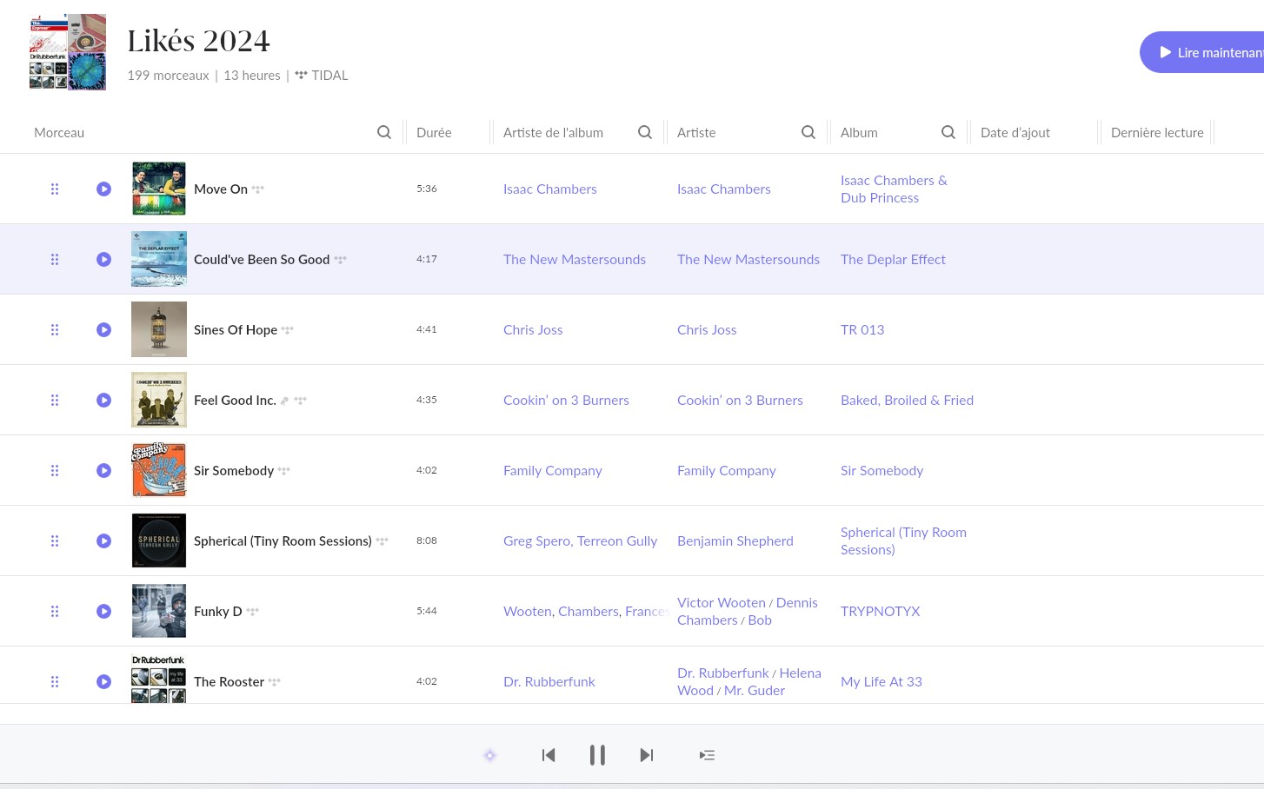Click the signal path light icon
Viewport: 1264px width, 789px height.
(490, 755)
